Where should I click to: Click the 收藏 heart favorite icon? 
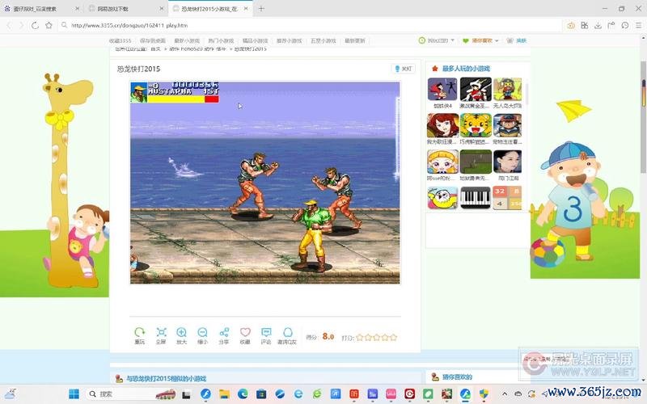coord(245,333)
